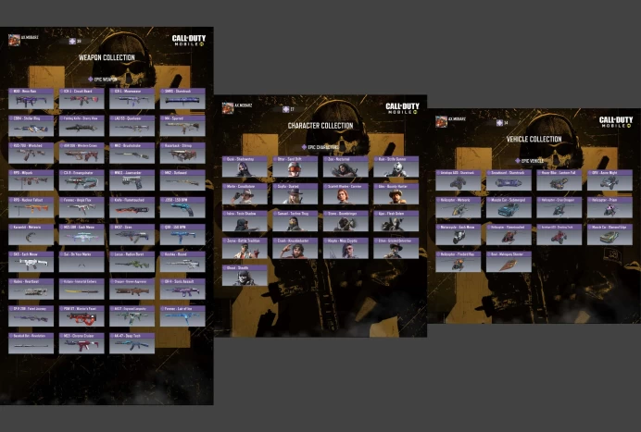Viewport: 641px width, 432px height.
Task: Select the Sai On Your Marks card
Action: (82, 262)
